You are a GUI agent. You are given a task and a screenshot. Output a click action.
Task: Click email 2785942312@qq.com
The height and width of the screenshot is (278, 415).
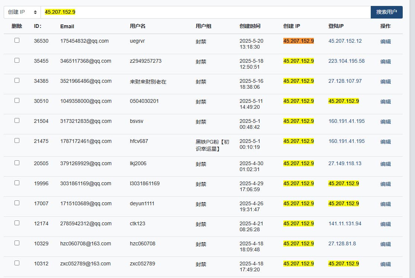tap(86, 223)
